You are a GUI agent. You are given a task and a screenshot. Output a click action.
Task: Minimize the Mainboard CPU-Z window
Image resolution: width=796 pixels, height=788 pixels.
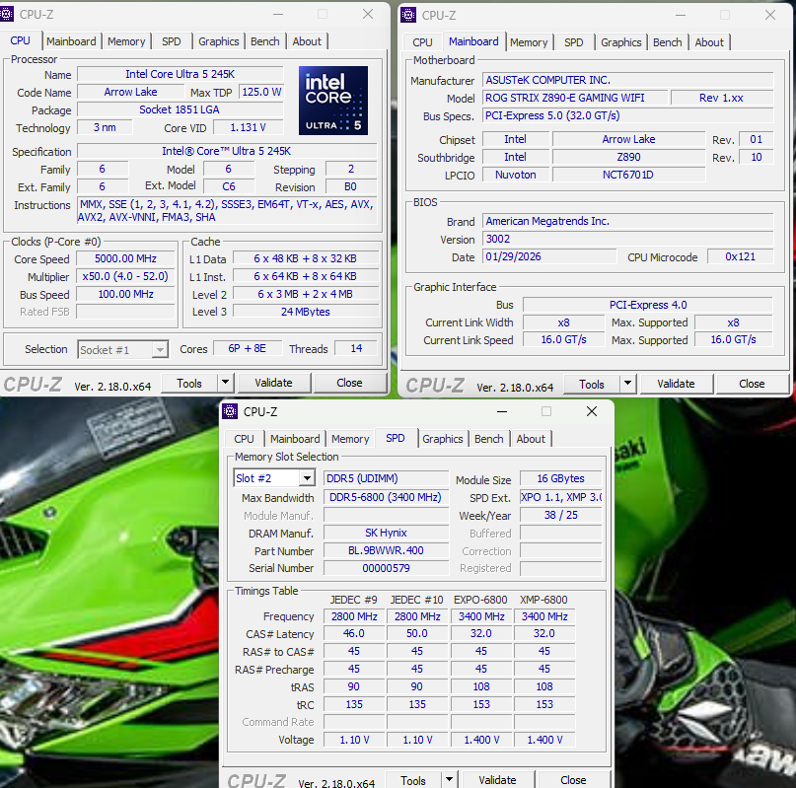pos(680,15)
